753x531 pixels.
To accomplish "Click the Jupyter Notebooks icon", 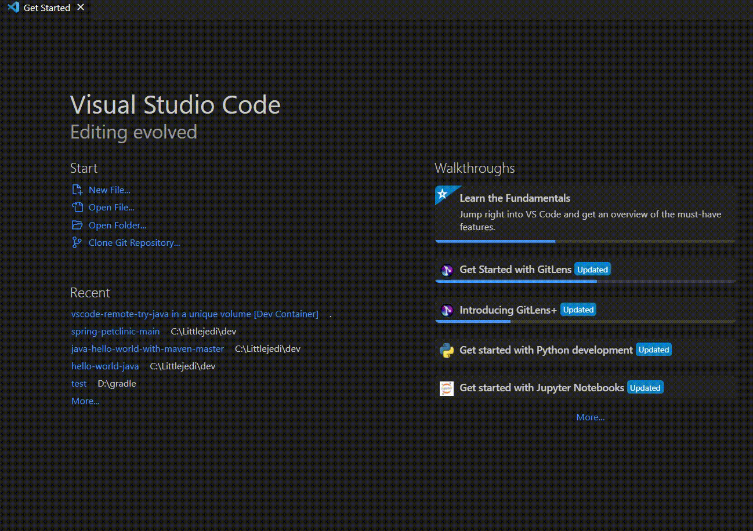I will [x=446, y=388].
